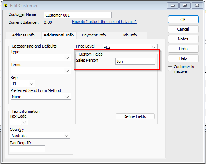Click the Cancel button
This screenshot has width=206, height=164.
click(x=183, y=29)
